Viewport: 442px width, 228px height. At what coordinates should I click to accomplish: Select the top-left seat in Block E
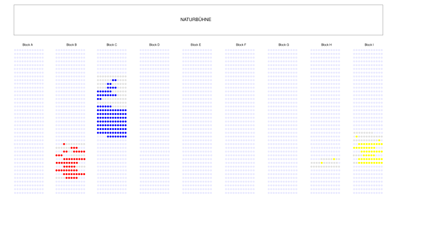[x=183, y=50]
